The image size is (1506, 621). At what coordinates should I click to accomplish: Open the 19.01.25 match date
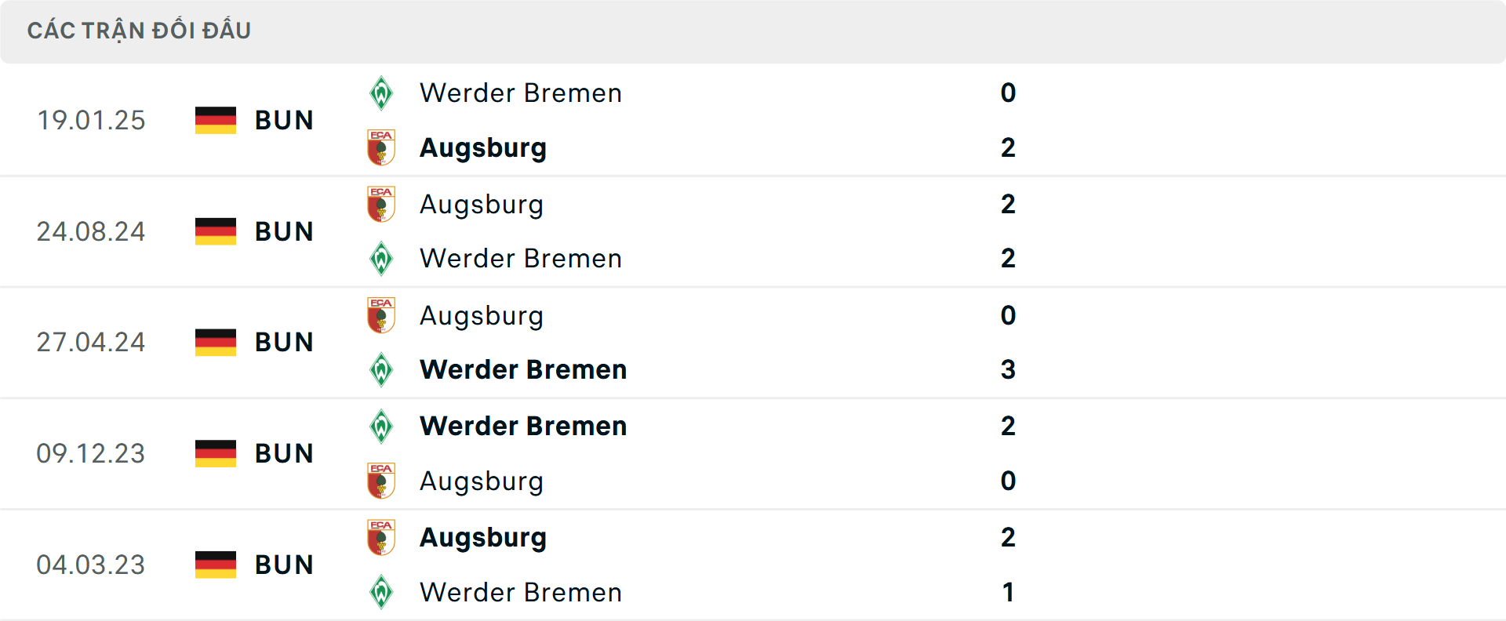point(91,120)
